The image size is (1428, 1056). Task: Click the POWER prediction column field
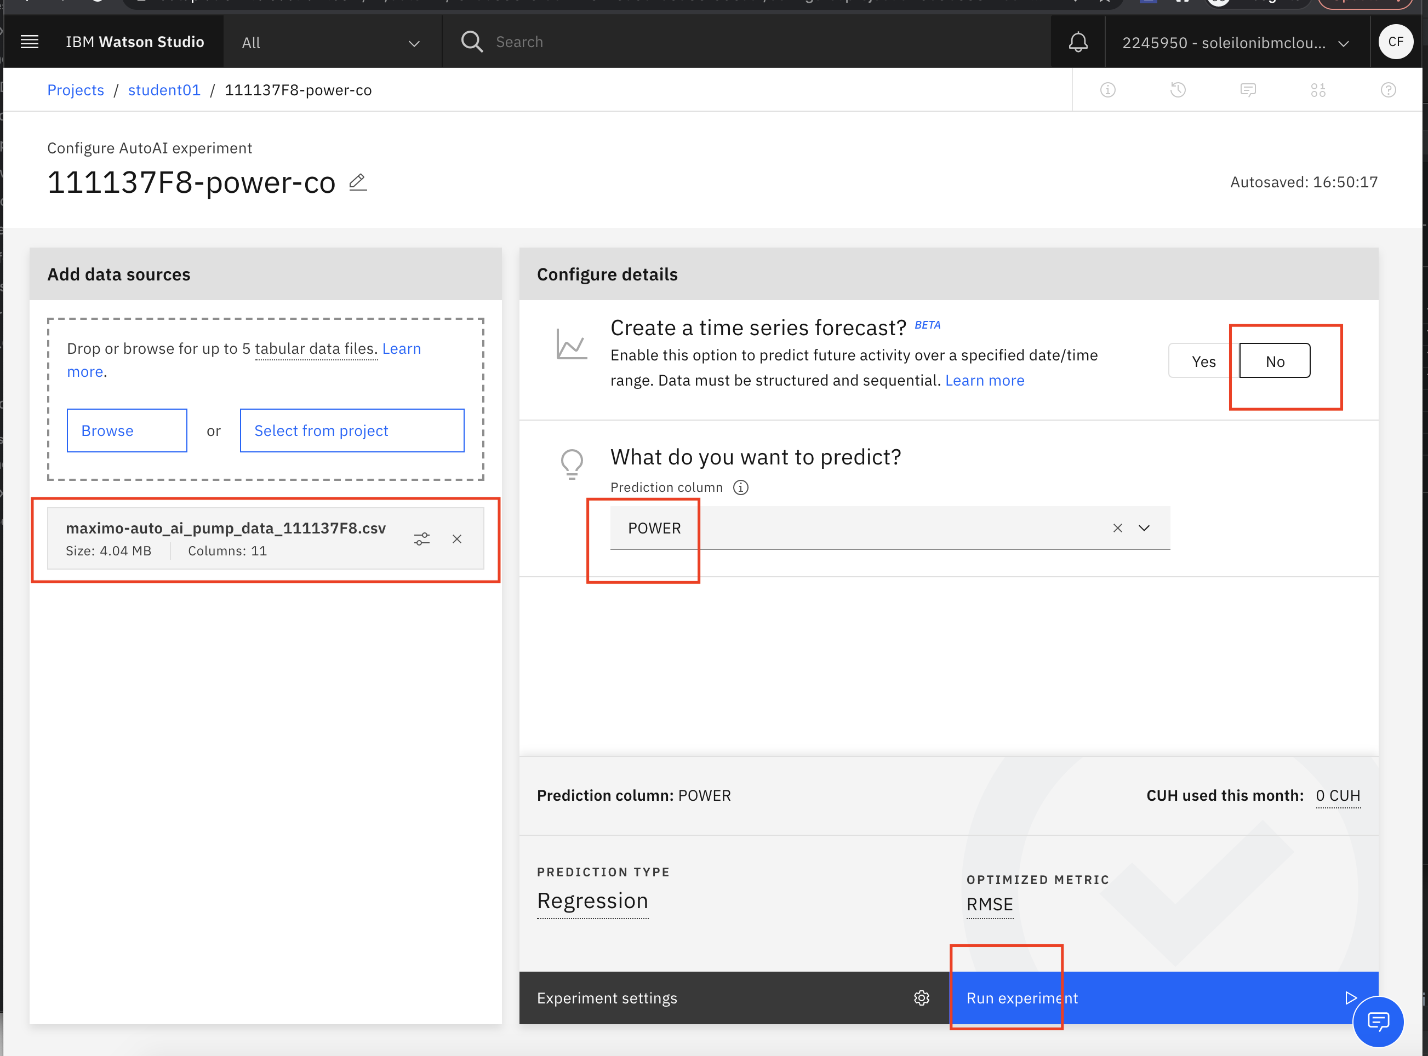(889, 528)
